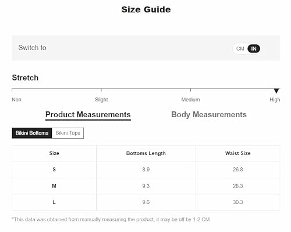The image size is (291, 232).
Task: Click the High stretch label
Action: point(275,100)
